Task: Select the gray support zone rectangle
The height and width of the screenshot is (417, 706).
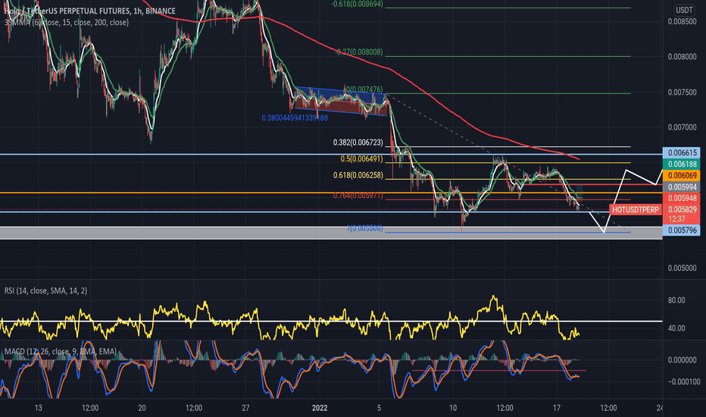Action: pyautogui.click(x=331, y=233)
